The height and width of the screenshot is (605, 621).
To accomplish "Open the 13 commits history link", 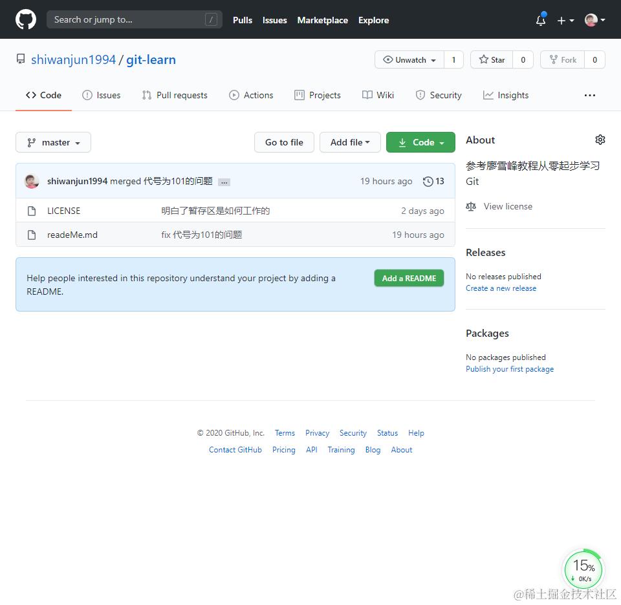I will (433, 182).
